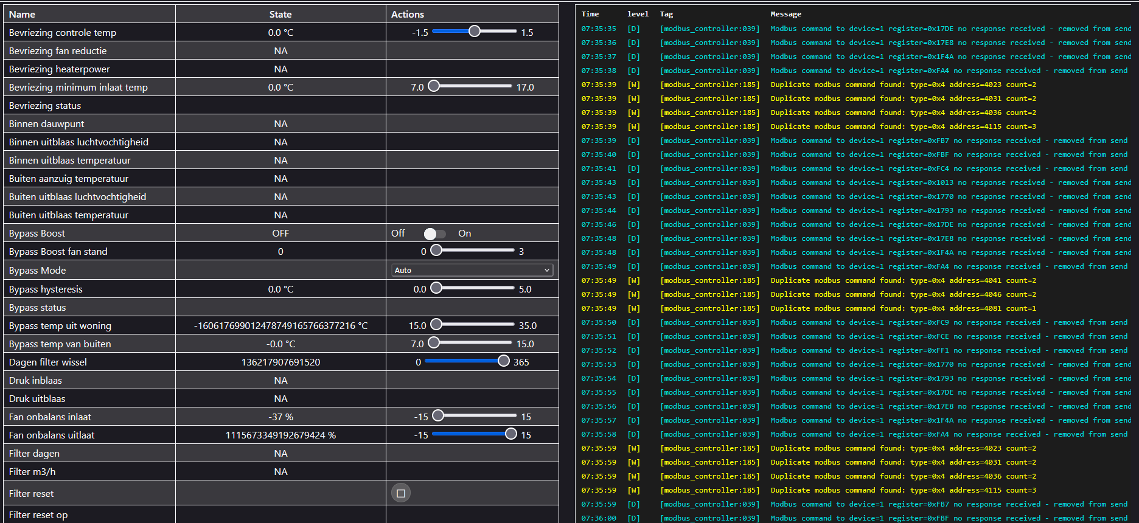Screen dimensions: 1139x523
Task: Click the Bypass Boost fan stand slider
Action: coord(475,250)
